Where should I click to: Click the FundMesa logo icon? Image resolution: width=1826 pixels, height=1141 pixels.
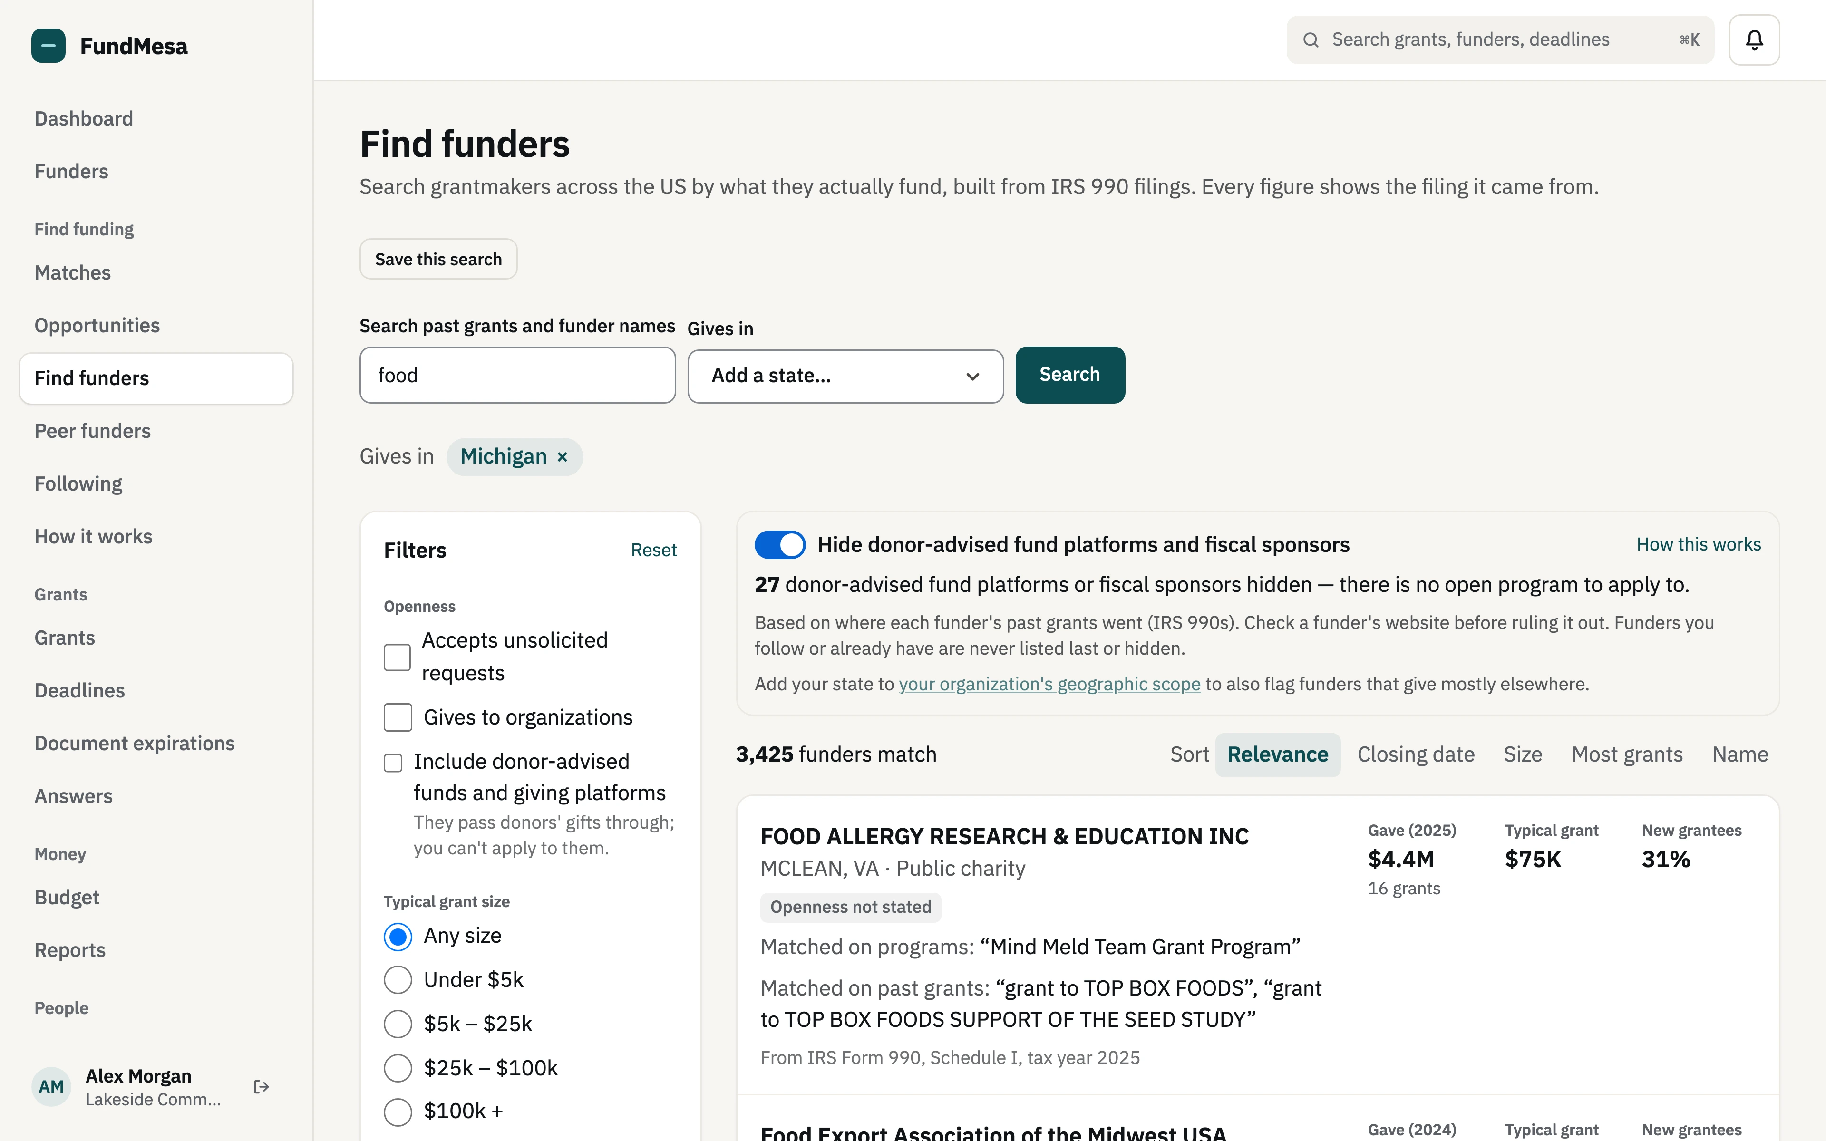(x=49, y=46)
